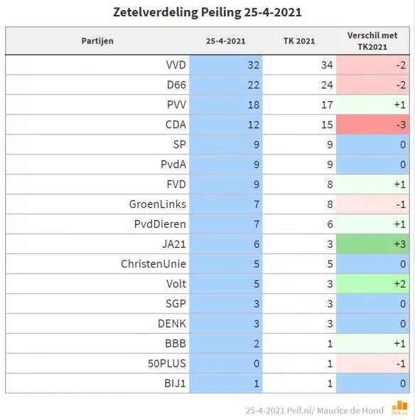Click the dark green +3 cell for JA21
Viewport: 415px width, 420px height.
(x=373, y=244)
